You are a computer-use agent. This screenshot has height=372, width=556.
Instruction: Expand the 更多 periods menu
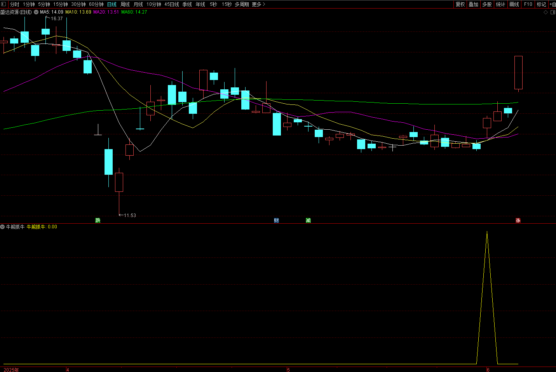coord(259,4)
